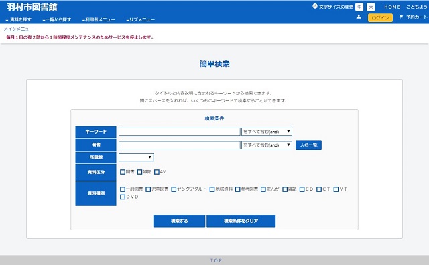
Task: Open the こどもよう kids page
Action: point(416,7)
